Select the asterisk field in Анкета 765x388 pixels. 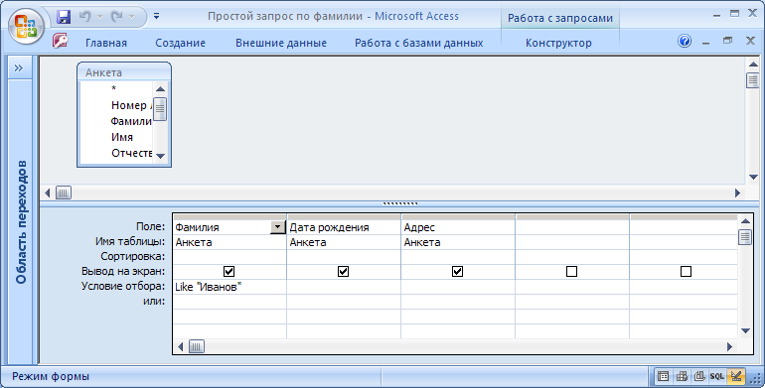(113, 88)
